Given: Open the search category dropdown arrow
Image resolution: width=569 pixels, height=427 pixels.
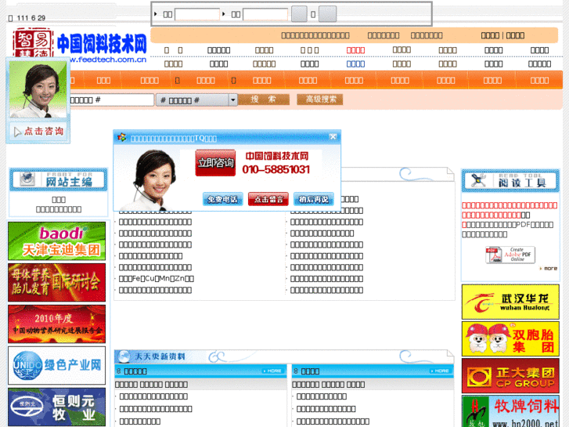Looking at the screenshot, I should [233, 100].
